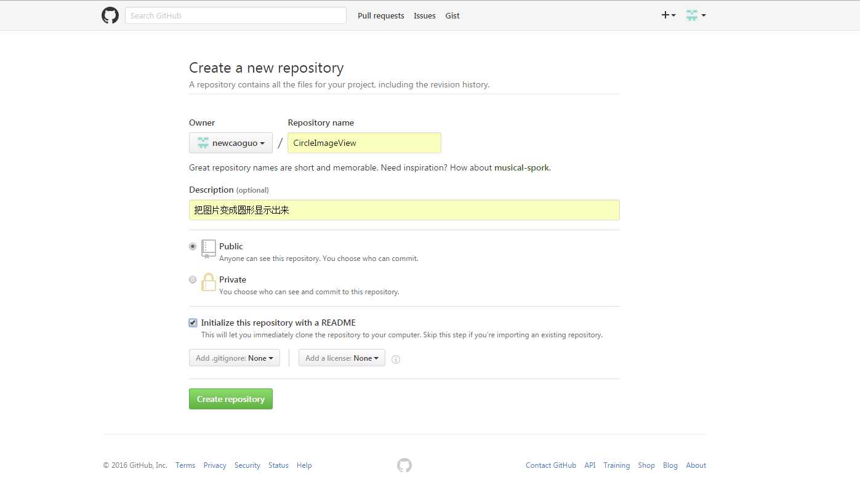Screen dimensions: 860x490
Task: Click the Repository name field CircleImageView
Action: 364,143
